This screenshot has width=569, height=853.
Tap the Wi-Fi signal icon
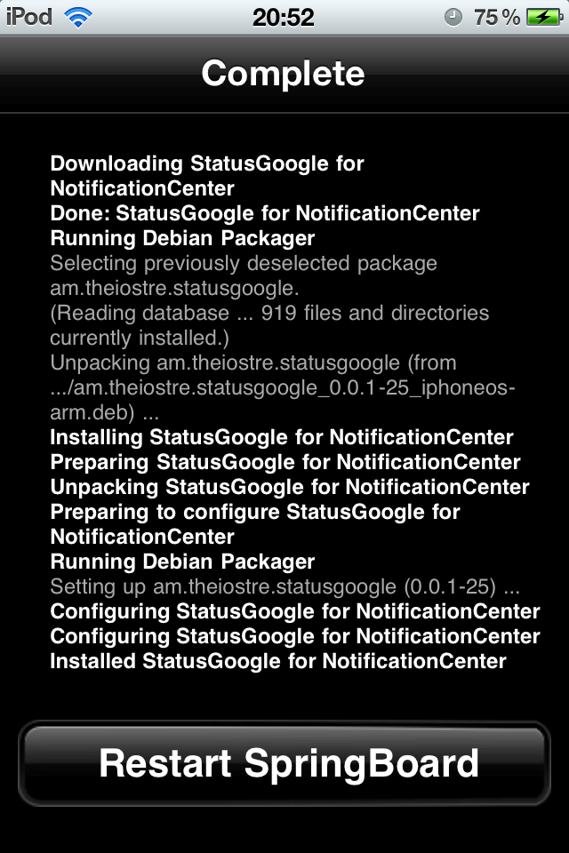tap(78, 18)
